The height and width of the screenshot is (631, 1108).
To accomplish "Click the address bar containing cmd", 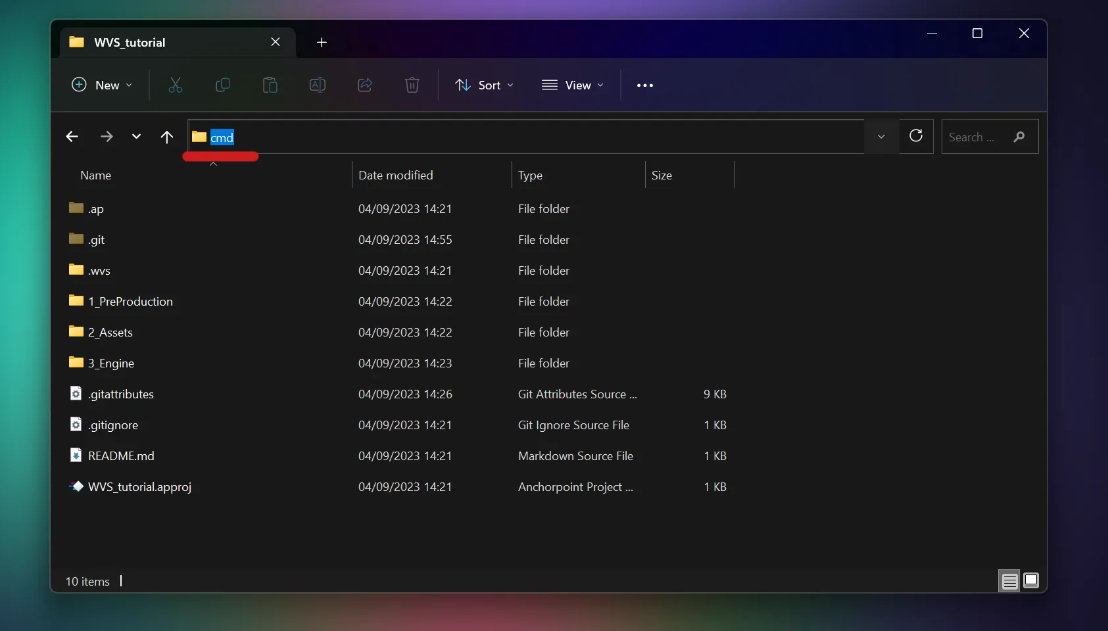I will (x=526, y=137).
